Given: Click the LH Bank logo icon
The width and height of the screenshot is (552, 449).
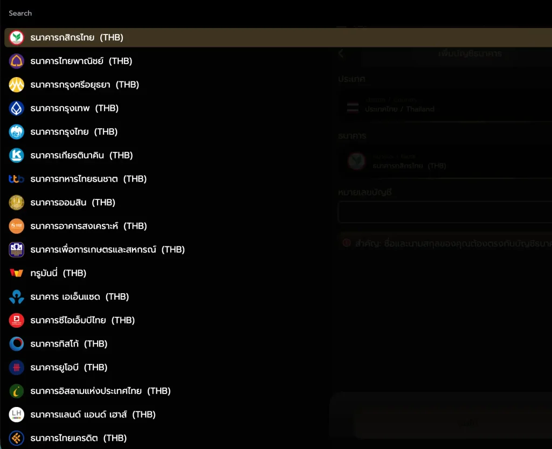Looking at the screenshot, I should pos(17,415).
